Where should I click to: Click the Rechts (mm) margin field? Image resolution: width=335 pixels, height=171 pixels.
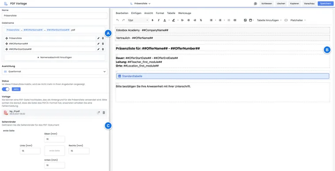pyautogui.click(x=79, y=151)
